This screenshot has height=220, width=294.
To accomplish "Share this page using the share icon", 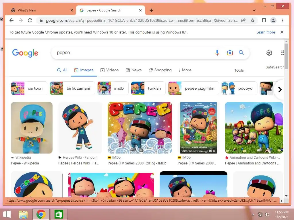I will (243, 20).
